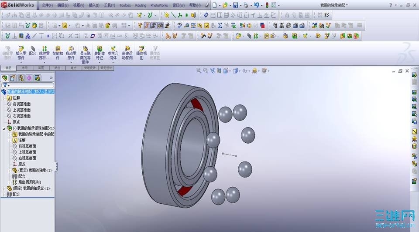Click Zoom to Fit in the view toolbar
The width and height of the screenshot is (419, 232).
(x=199, y=71)
